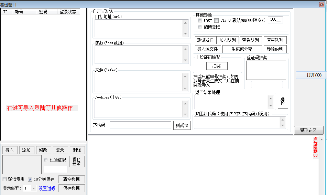The width and height of the screenshot is (327, 195).
Task: Click inside the JS代码 input field
Action: click(x=140, y=125)
